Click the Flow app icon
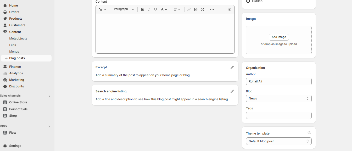 click(x=5, y=133)
